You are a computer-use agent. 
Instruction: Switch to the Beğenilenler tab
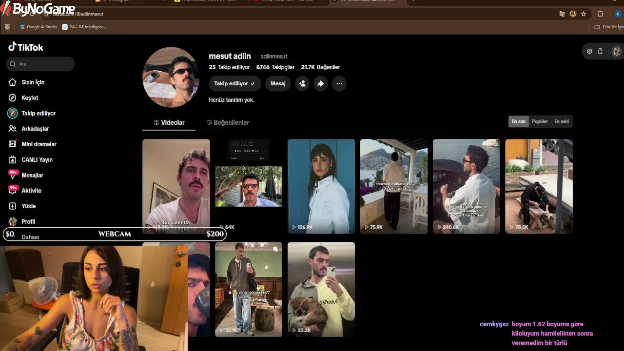(228, 122)
